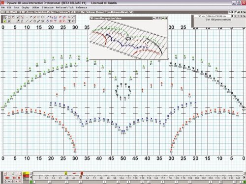Click the yellow anchor on the count track

(x=66, y=173)
